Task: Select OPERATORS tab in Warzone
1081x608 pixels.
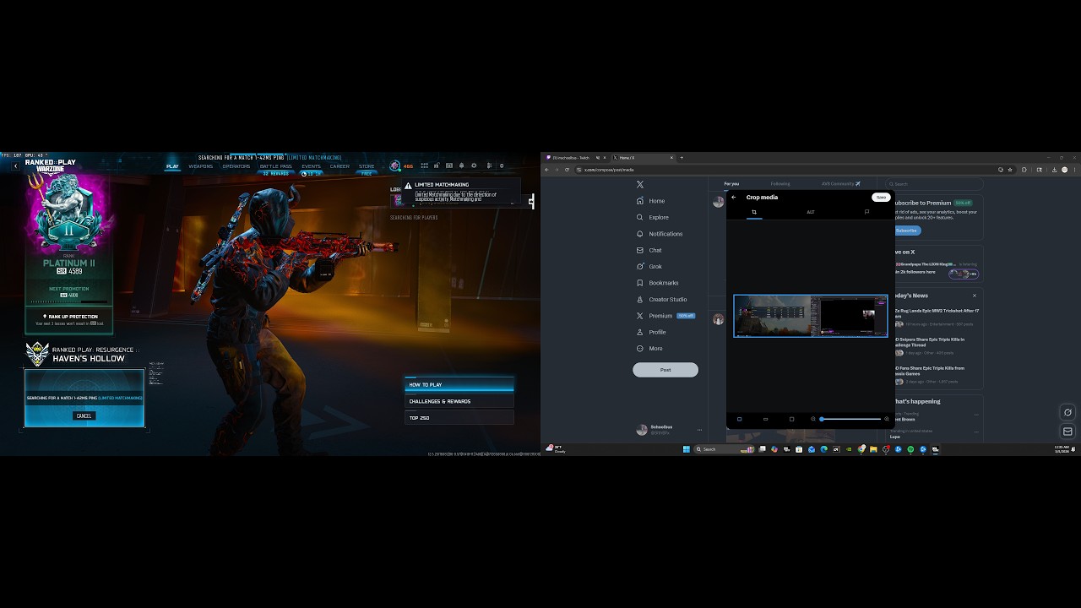Action: click(x=236, y=166)
